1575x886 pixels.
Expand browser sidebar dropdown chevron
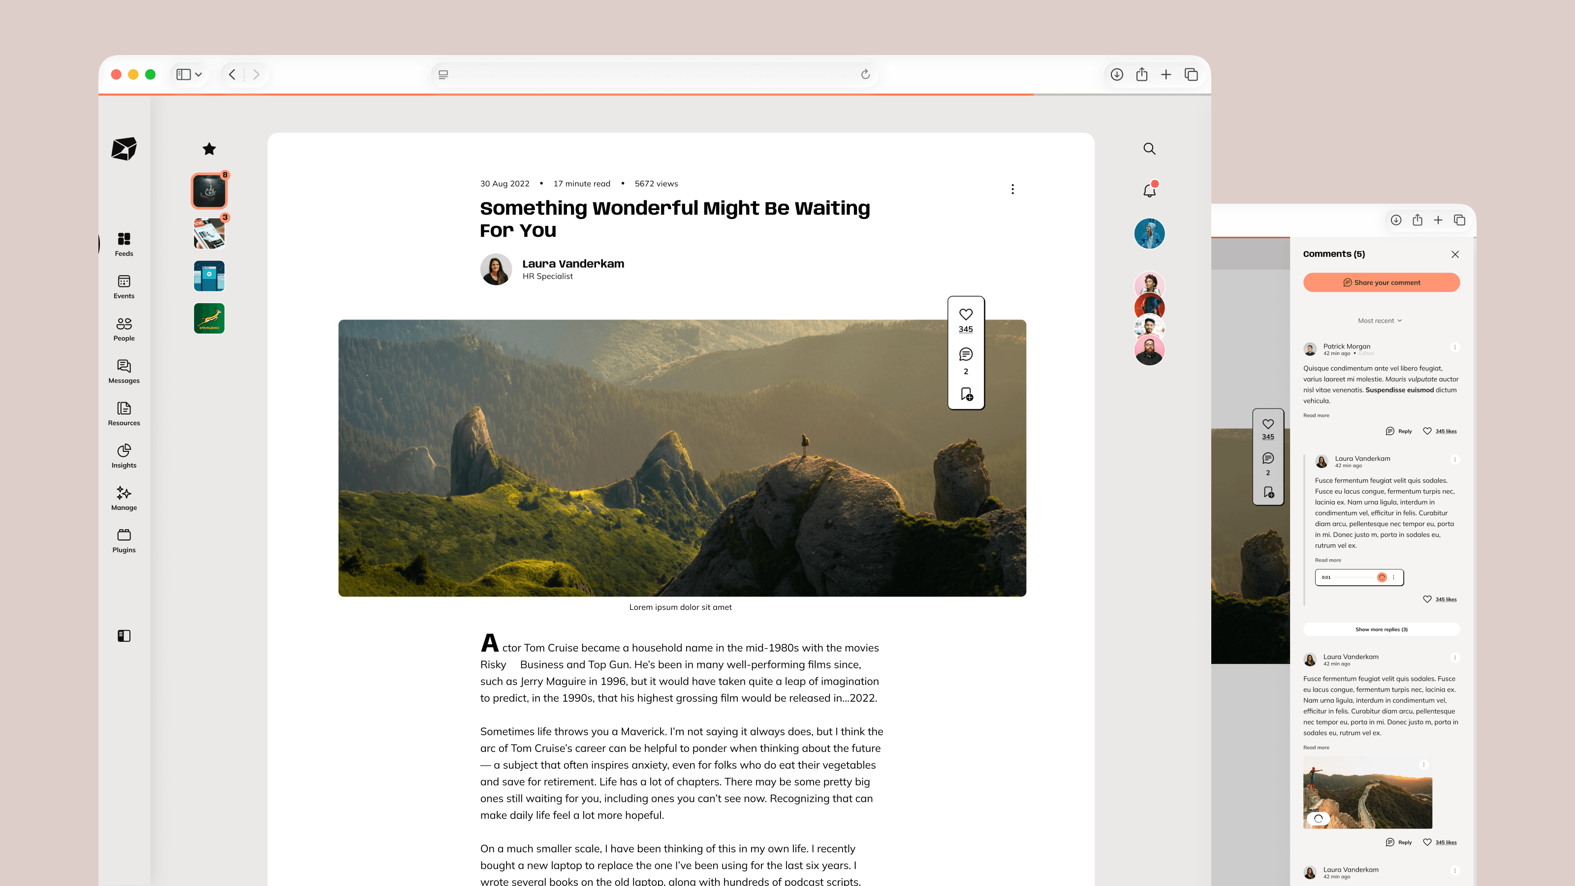[199, 75]
